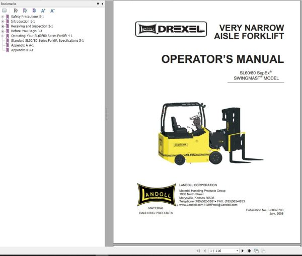The width and height of the screenshot is (302, 256).
Task: Collapse the Bookmarks panel with left arrow
Action: (102, 4)
